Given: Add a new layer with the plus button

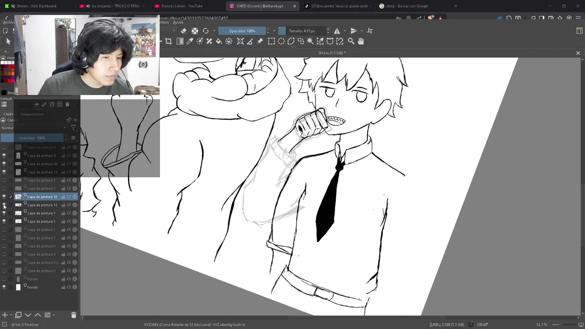Looking at the screenshot, I should click(x=5, y=315).
